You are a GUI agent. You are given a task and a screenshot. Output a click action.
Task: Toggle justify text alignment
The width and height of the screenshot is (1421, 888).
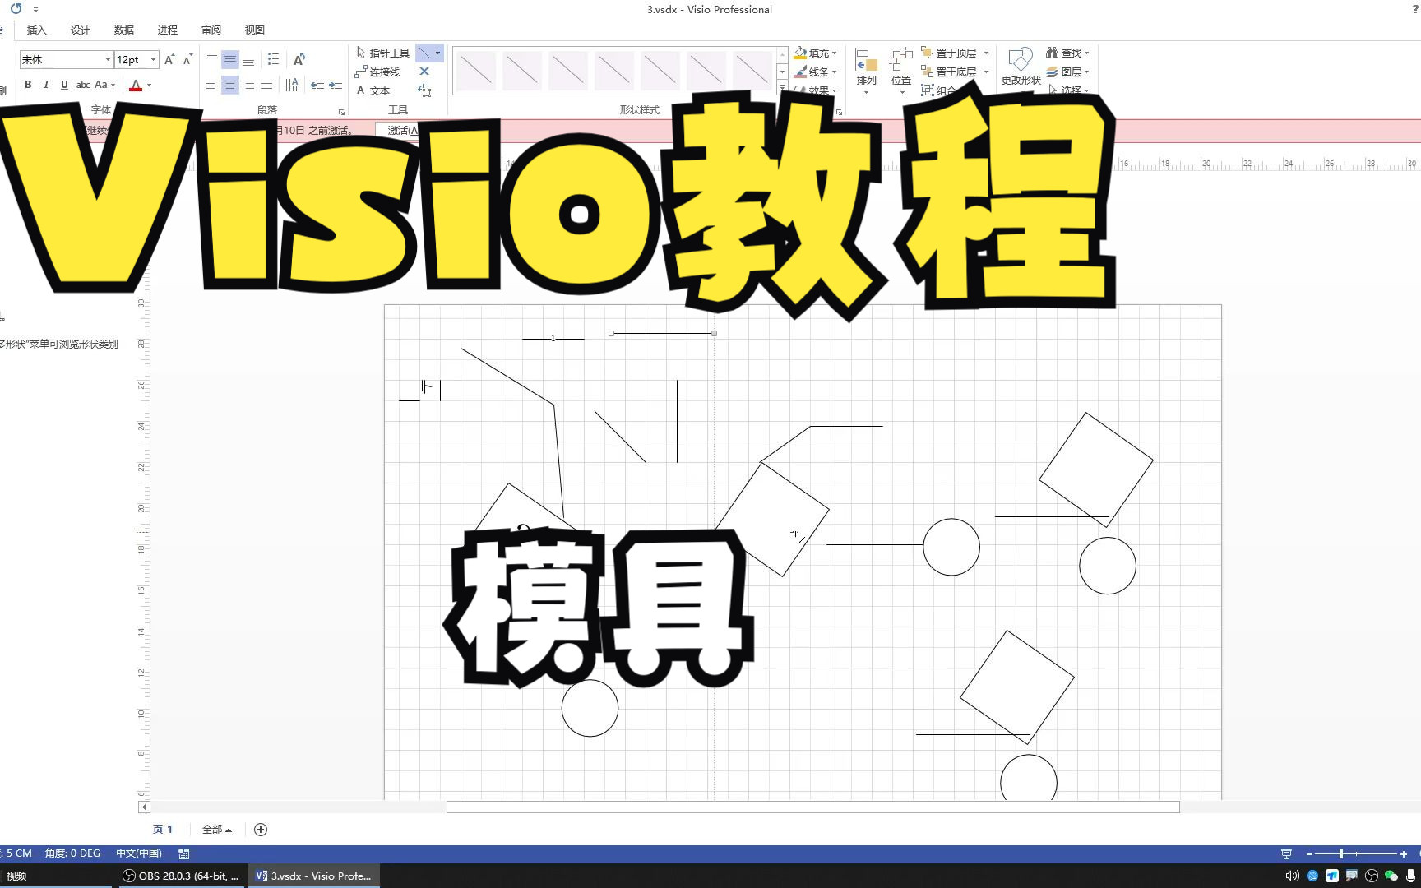(x=266, y=85)
